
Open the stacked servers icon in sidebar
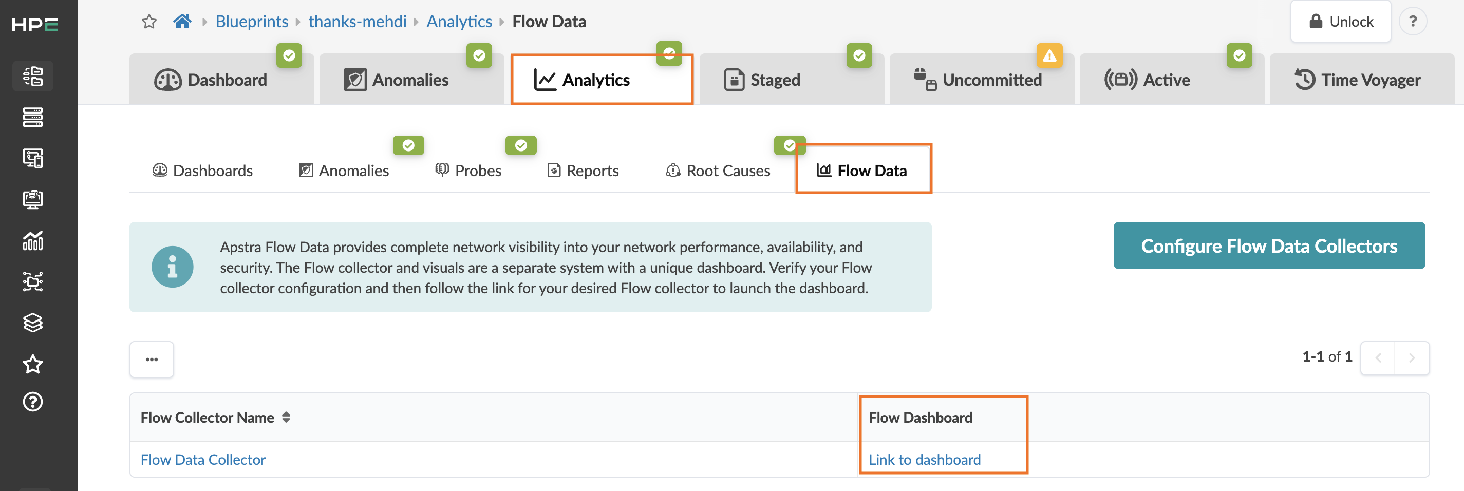tap(33, 117)
